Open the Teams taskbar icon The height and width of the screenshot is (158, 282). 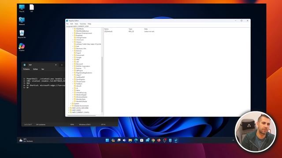(124, 140)
